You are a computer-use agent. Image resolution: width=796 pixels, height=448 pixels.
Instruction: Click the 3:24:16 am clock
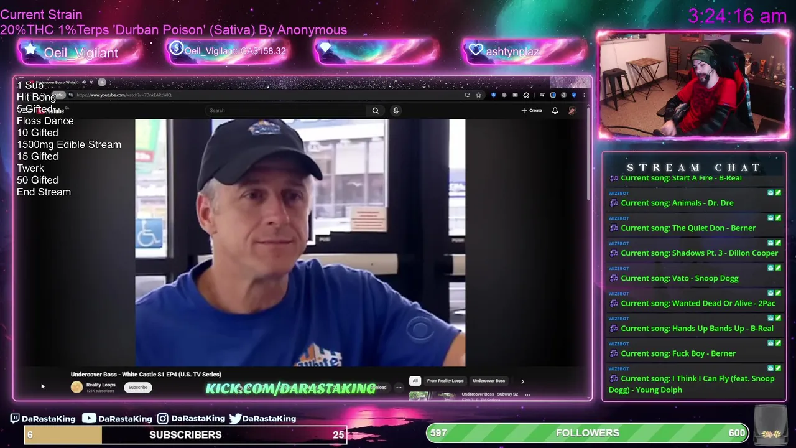point(738,16)
